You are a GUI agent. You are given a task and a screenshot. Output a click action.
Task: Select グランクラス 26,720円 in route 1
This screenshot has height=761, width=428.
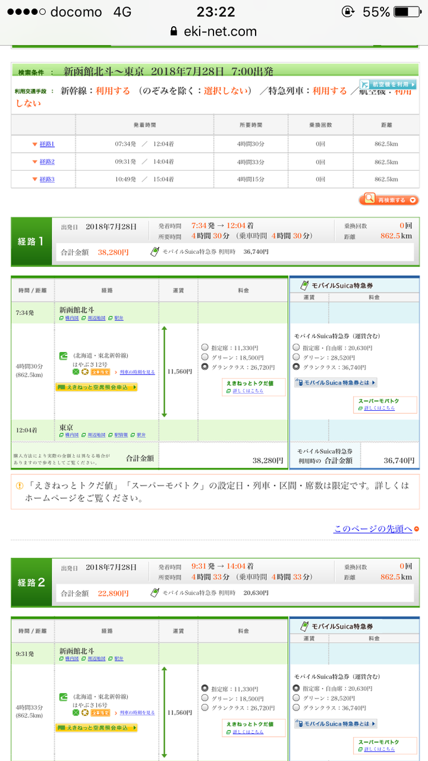pos(205,367)
